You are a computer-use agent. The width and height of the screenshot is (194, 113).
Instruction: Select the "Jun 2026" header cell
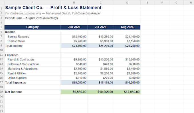[x=74, y=27]
